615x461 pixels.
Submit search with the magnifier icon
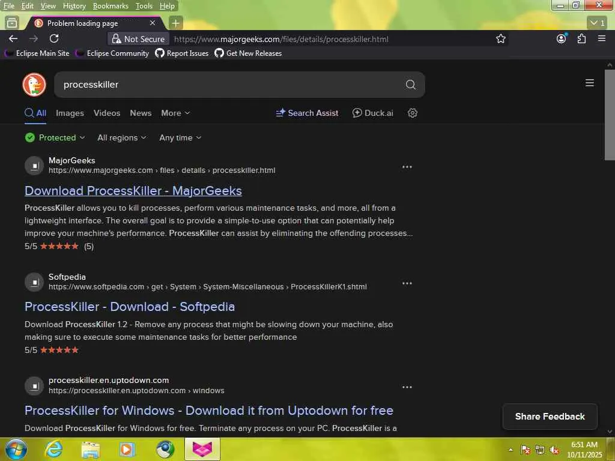(x=410, y=84)
